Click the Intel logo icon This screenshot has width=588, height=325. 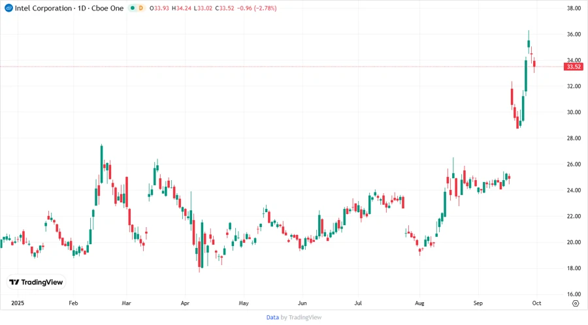pos(8,8)
